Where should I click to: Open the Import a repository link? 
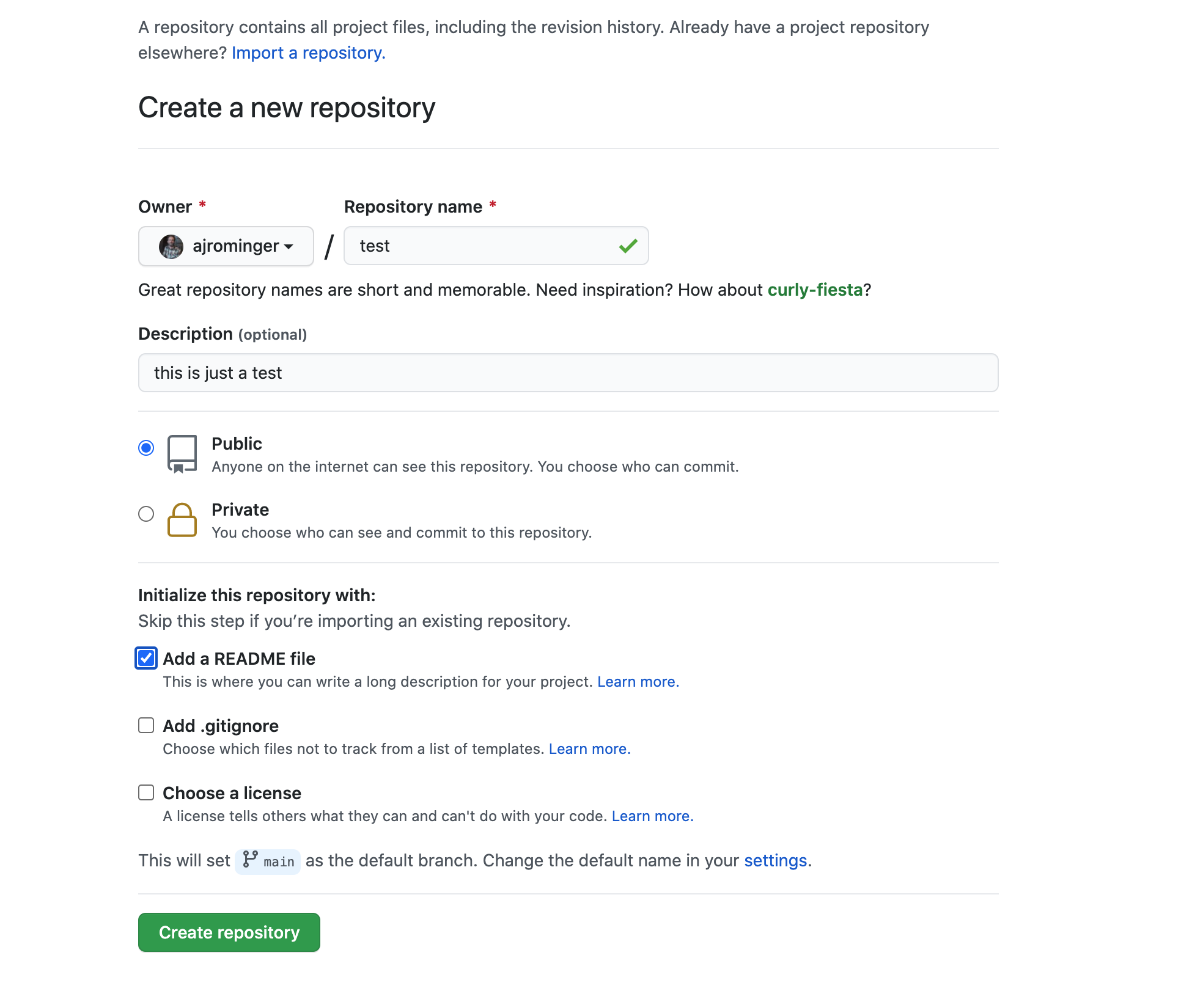[x=308, y=53]
